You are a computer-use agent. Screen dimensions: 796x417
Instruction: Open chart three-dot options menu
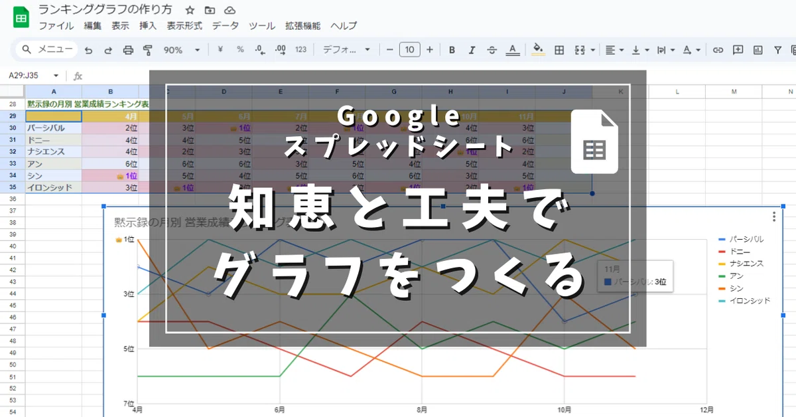(x=773, y=216)
